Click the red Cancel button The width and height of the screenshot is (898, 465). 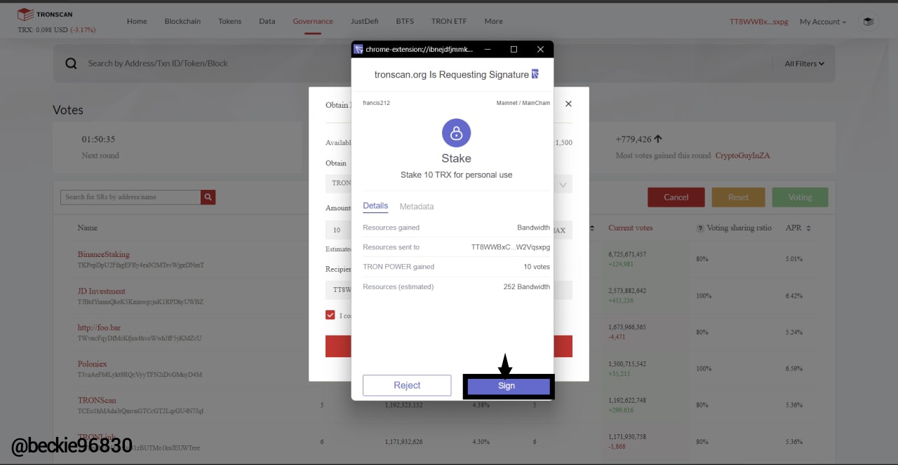click(x=676, y=197)
